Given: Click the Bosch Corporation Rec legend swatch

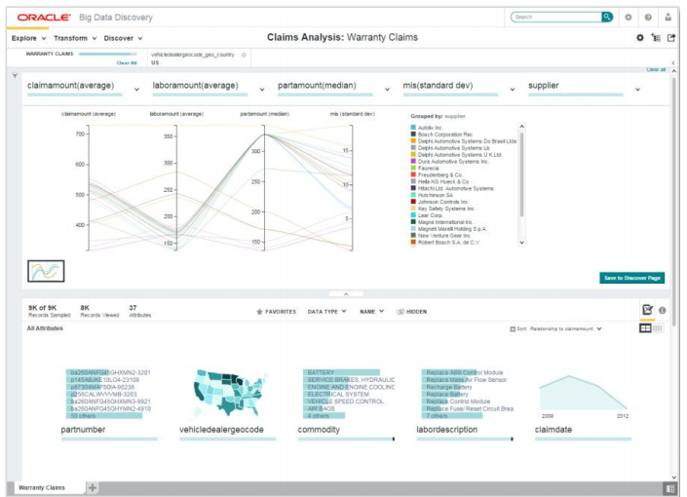Looking at the screenshot, I should 414,134.
